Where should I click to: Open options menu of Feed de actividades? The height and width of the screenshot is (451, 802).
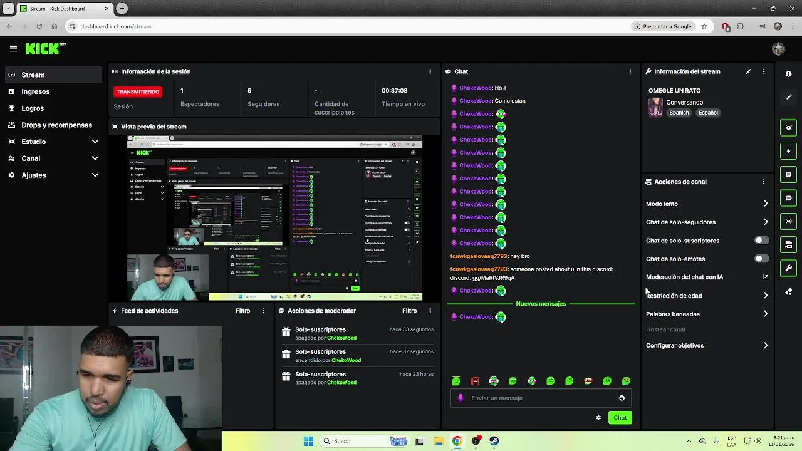tap(263, 311)
